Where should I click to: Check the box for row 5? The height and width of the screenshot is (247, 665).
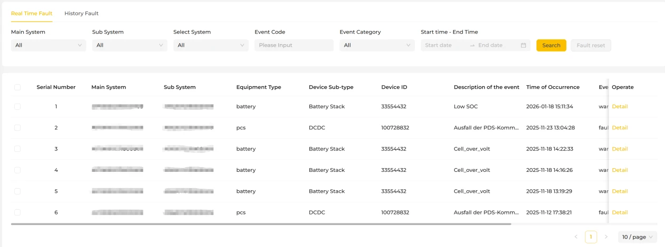17,191
